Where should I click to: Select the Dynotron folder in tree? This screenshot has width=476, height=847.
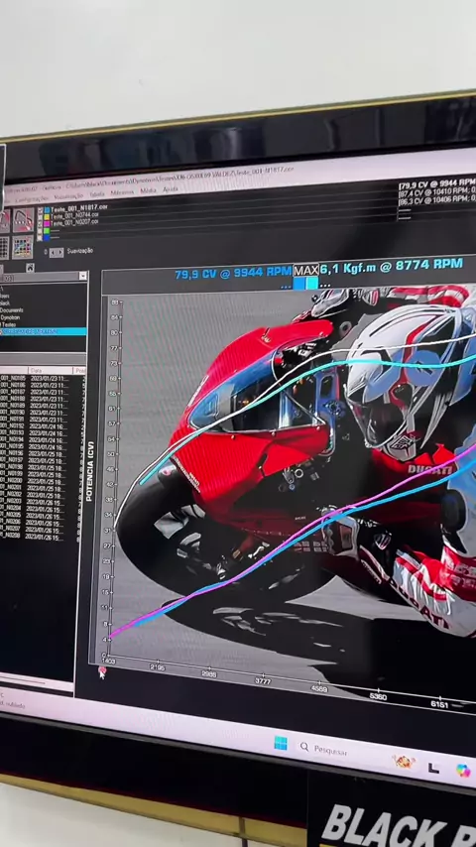[11, 317]
